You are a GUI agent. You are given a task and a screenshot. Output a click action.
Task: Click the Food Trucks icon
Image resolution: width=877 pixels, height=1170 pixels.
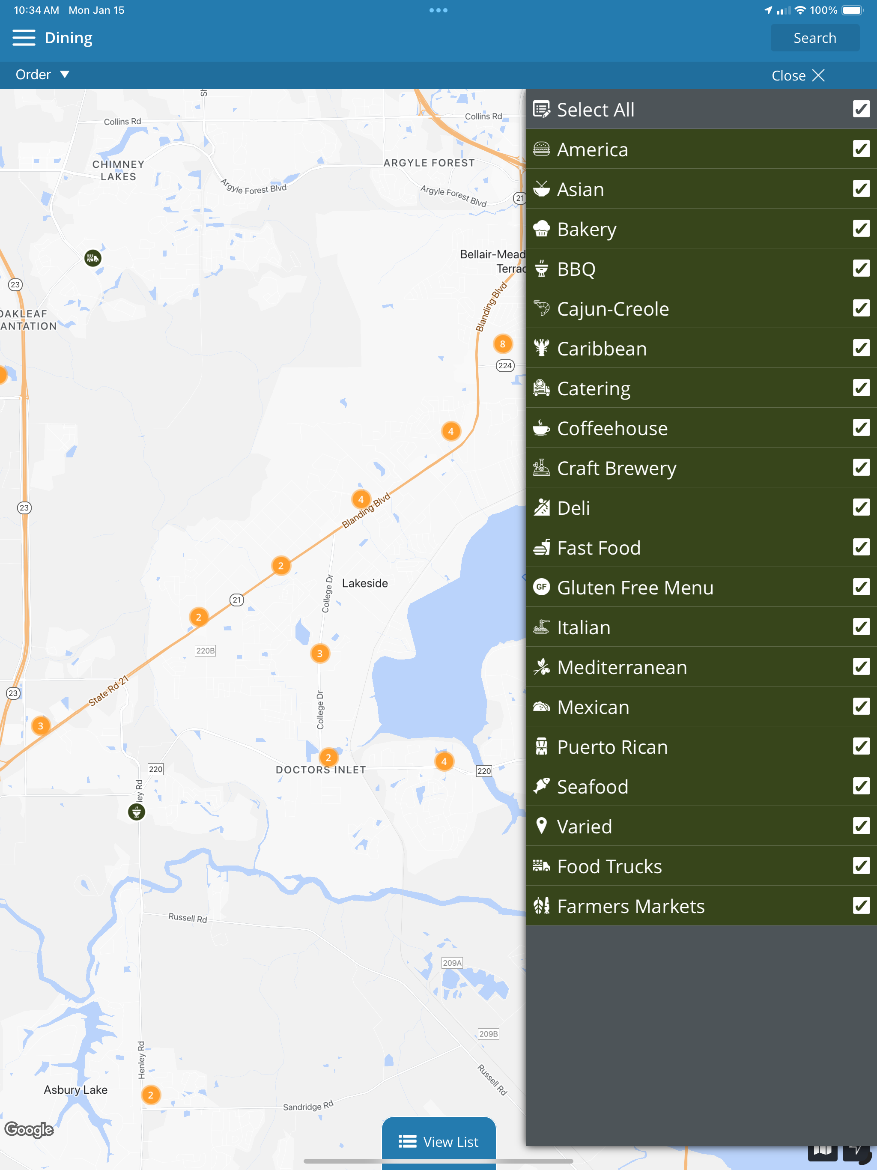point(542,866)
